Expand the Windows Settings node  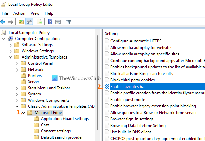pyautogui.click(x=11, y=51)
